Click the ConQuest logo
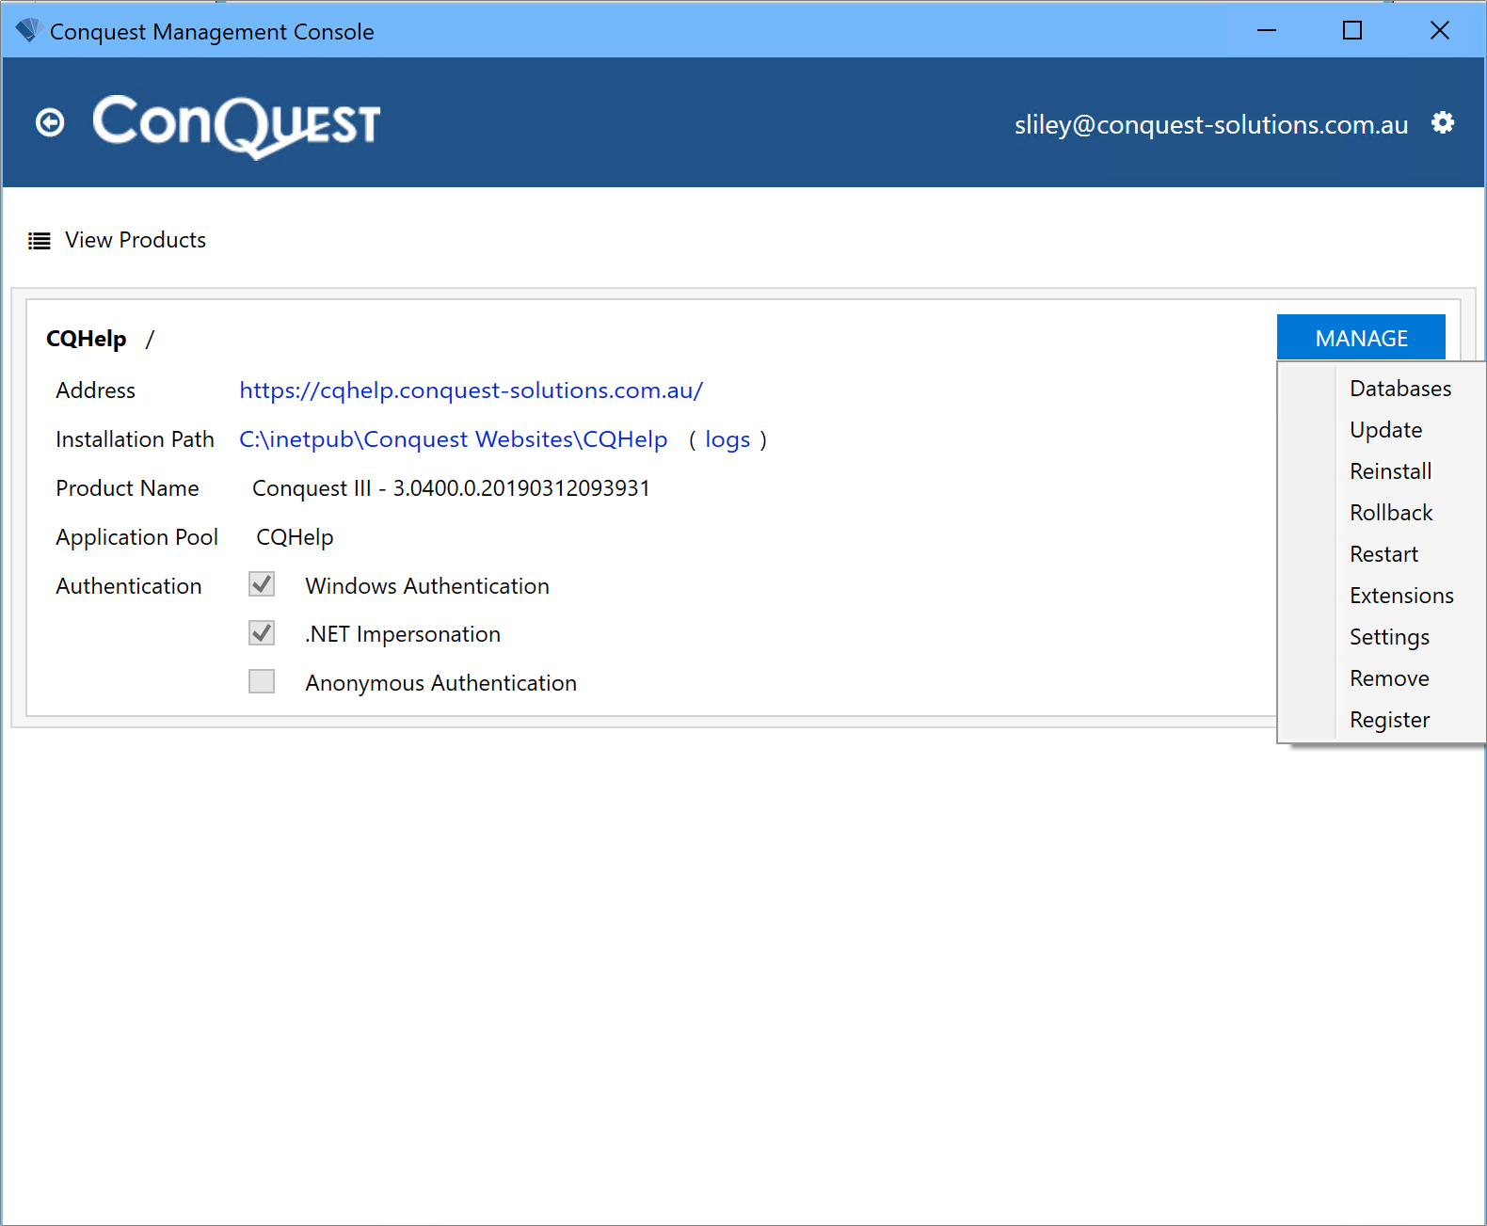The image size is (1487, 1226). 236,125
